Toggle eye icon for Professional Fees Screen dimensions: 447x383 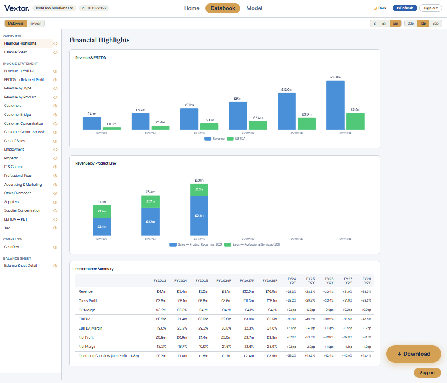[56, 176]
